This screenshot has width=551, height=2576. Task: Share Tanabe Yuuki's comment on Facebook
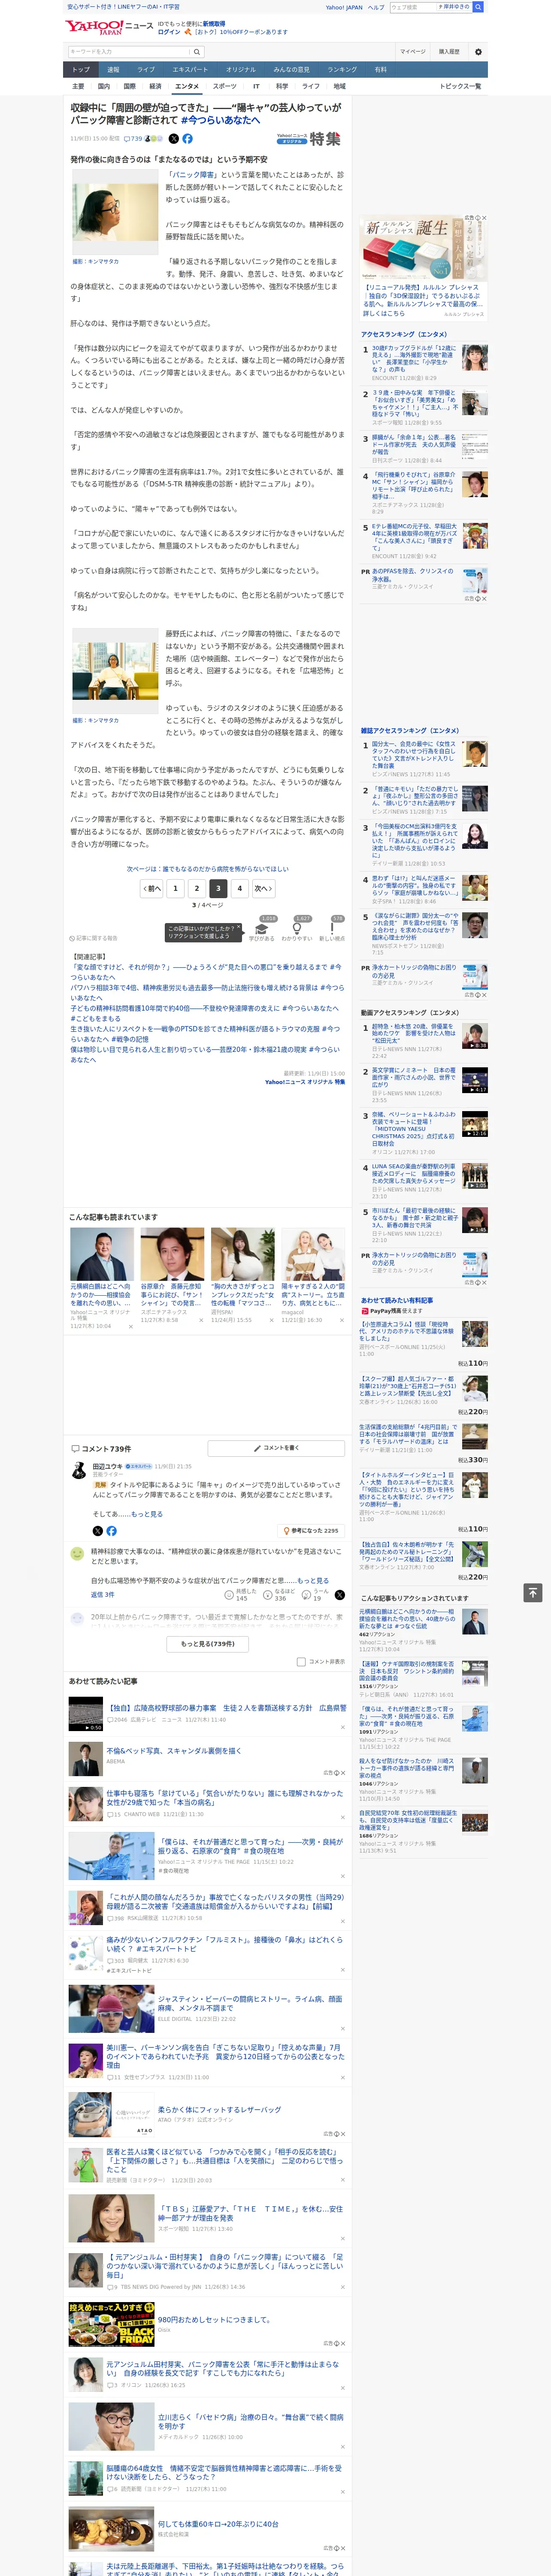pos(111,1531)
